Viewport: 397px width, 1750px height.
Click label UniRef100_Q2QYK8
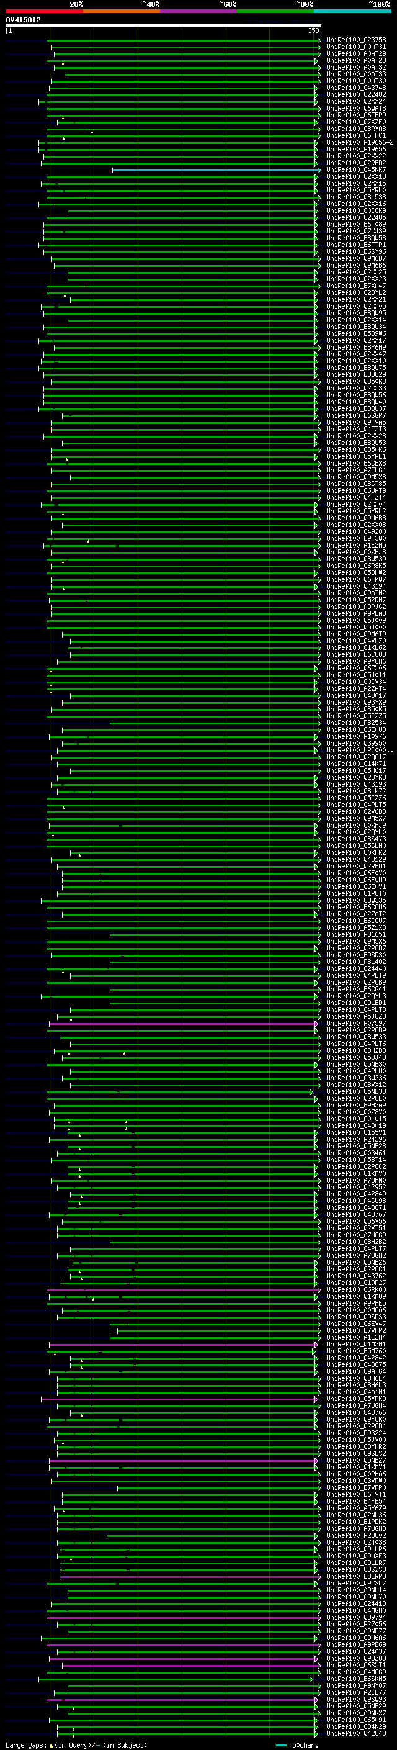[x=356, y=777]
